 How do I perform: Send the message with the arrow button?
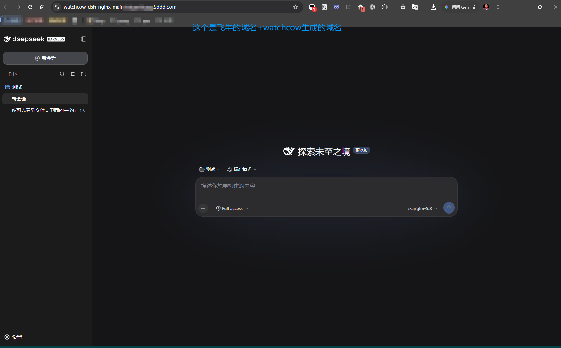point(449,208)
